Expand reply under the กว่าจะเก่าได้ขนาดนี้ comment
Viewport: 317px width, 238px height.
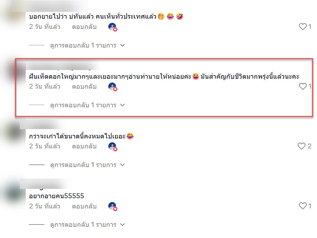(x=87, y=165)
